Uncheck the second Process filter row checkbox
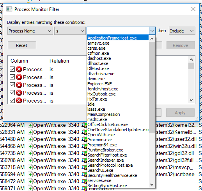This screenshot has height=191, width=202. point(12,77)
